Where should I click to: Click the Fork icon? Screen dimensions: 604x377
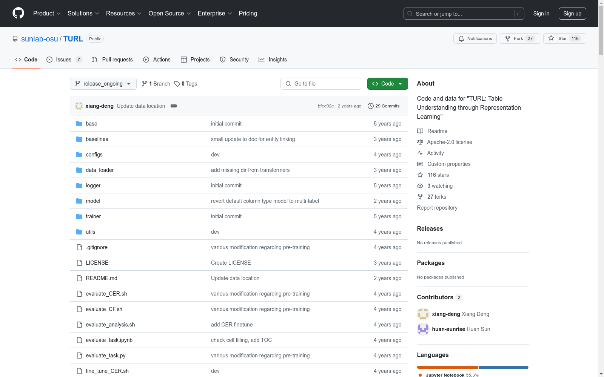508,38
